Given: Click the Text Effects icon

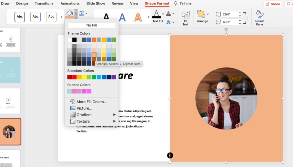Looking at the screenshot, I should pos(168,22).
